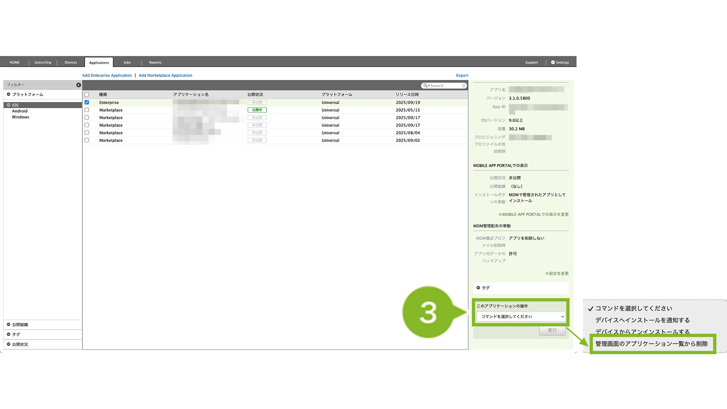Click the Settings gear icon

[x=553, y=63]
